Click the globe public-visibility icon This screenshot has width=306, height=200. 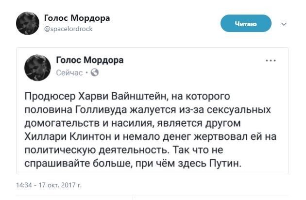click(x=95, y=73)
